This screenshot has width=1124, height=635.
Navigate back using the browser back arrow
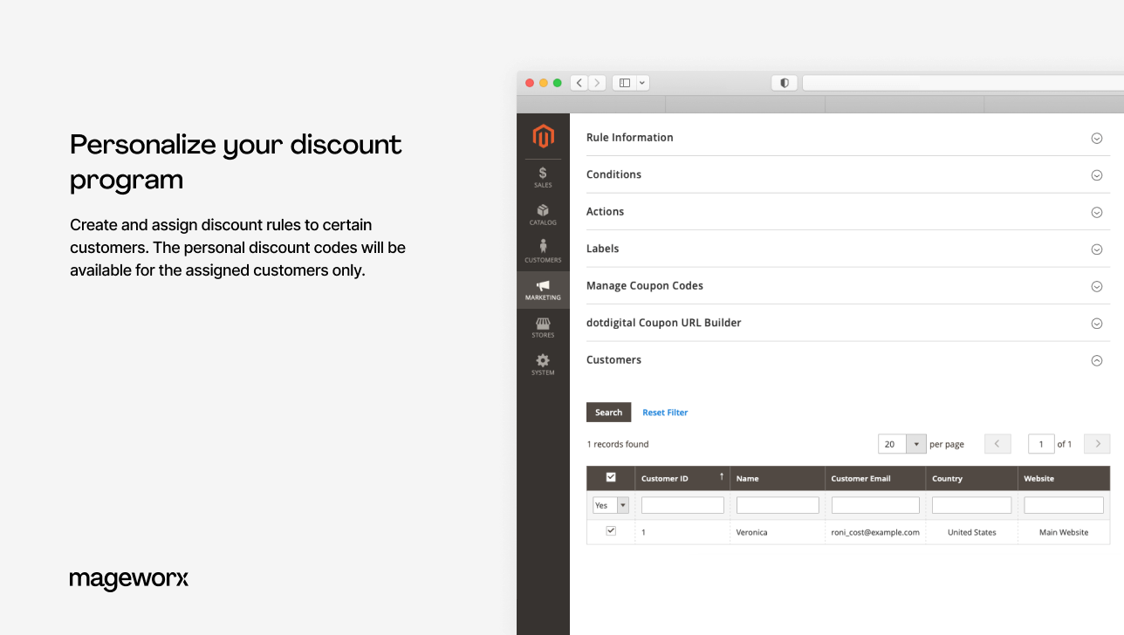[579, 82]
